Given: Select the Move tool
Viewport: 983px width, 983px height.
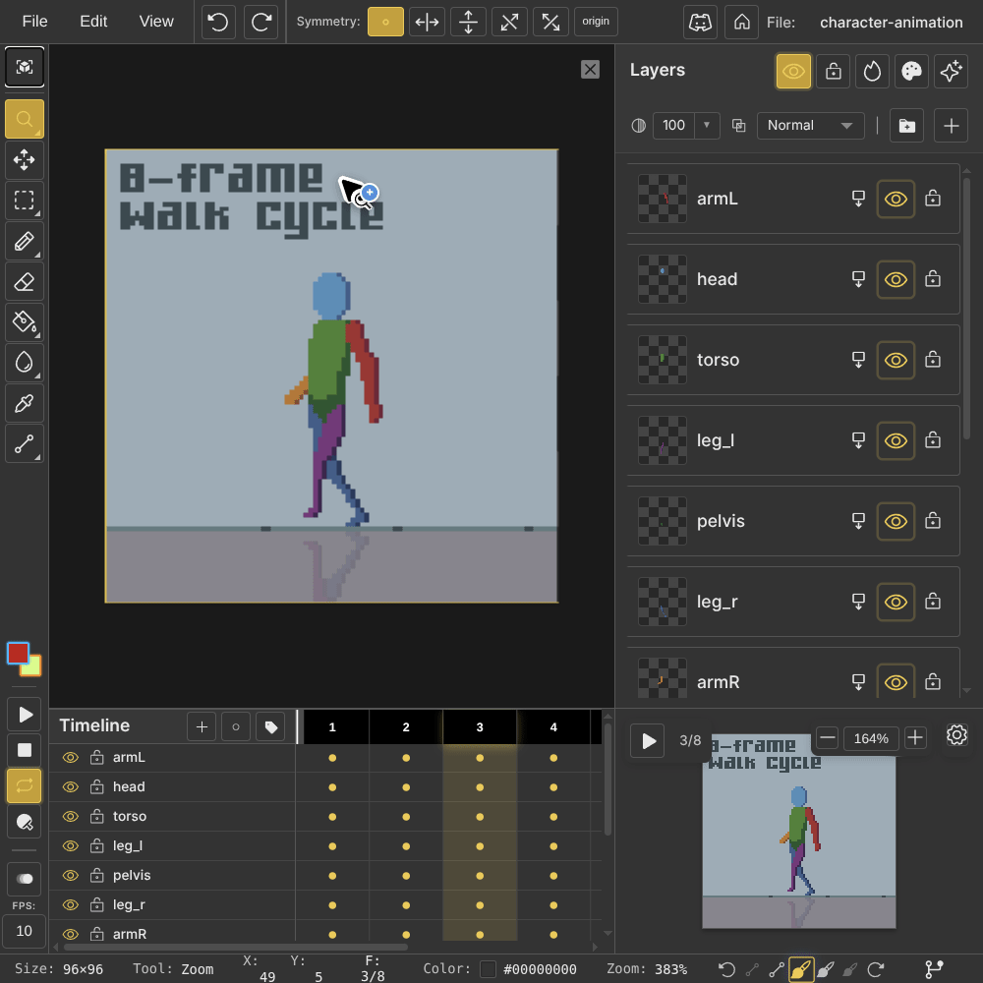Looking at the screenshot, I should point(25,160).
